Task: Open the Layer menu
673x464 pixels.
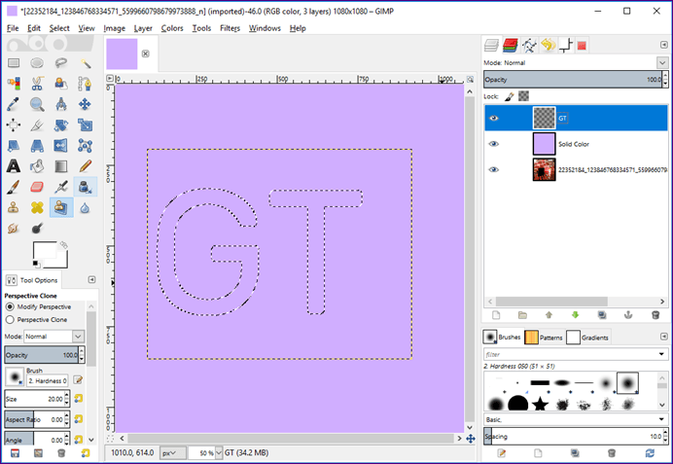Action: tap(143, 28)
